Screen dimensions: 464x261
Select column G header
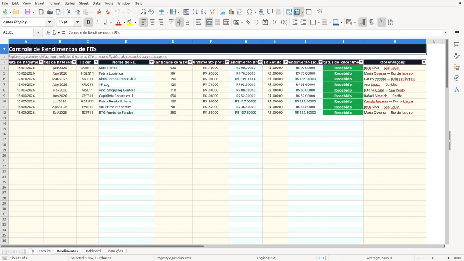246,41
